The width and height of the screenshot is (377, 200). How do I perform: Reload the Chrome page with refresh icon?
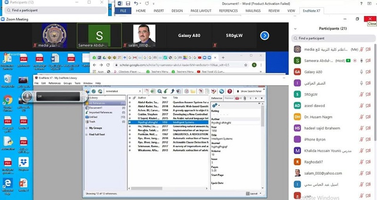click(108, 65)
